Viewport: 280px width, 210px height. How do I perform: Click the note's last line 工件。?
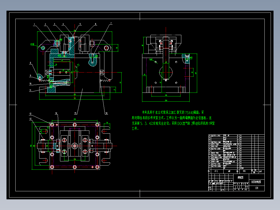click(x=135, y=128)
